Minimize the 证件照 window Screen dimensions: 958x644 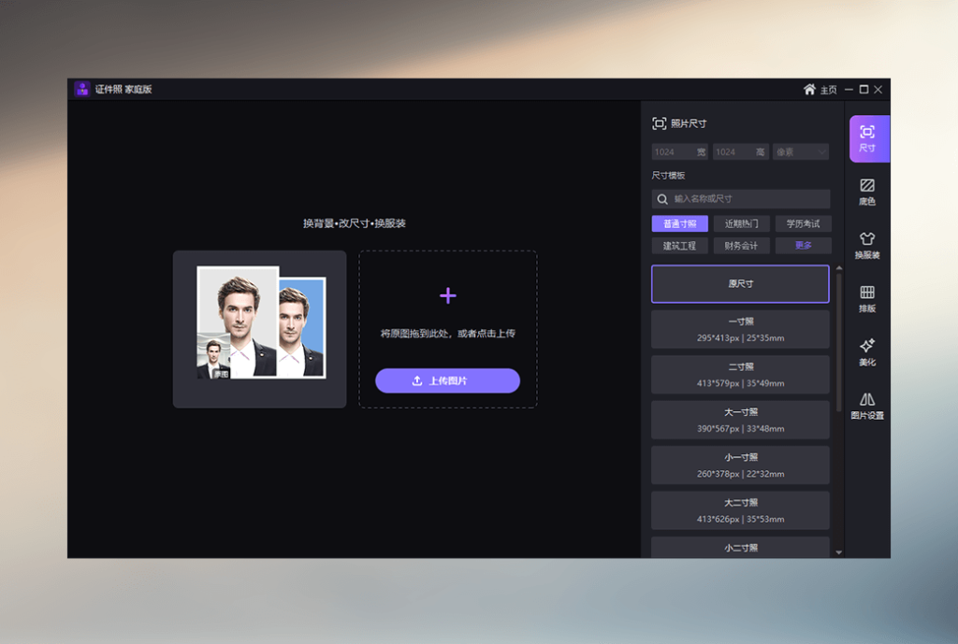[x=849, y=90]
